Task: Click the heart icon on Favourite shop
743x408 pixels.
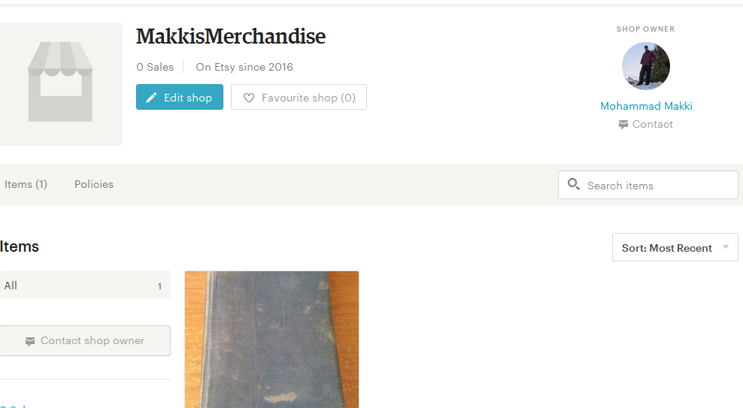Action: coord(249,98)
